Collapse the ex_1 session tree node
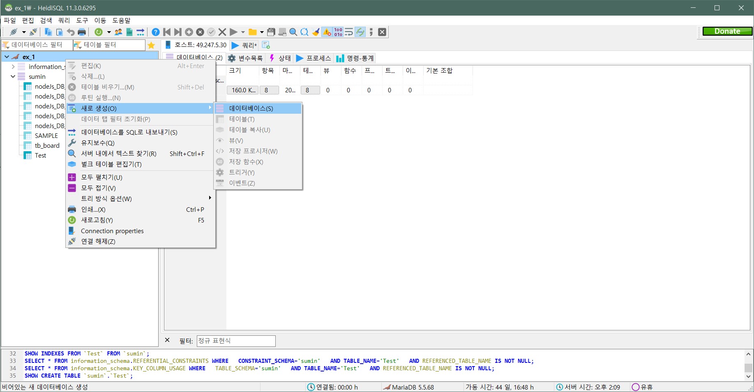The image size is (754, 392). [7, 57]
